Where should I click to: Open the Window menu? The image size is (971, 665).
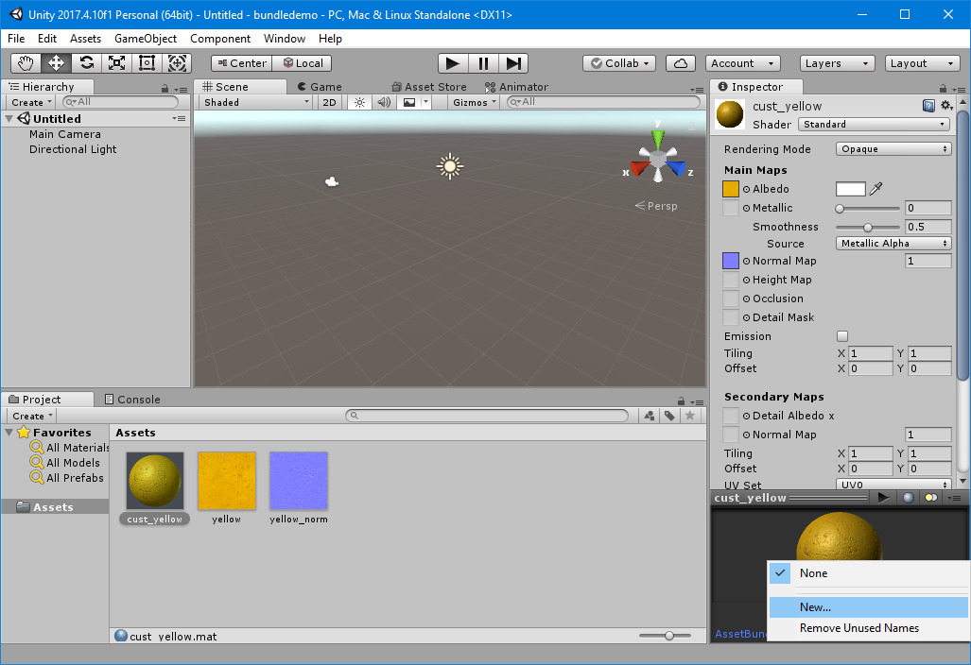285,39
